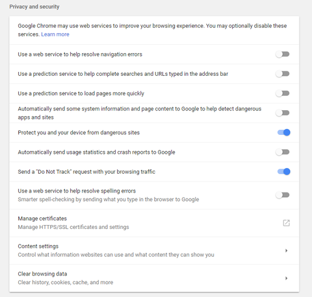Expand Clear browsing data arrow
The height and width of the screenshot is (297, 312).
tap(286, 278)
